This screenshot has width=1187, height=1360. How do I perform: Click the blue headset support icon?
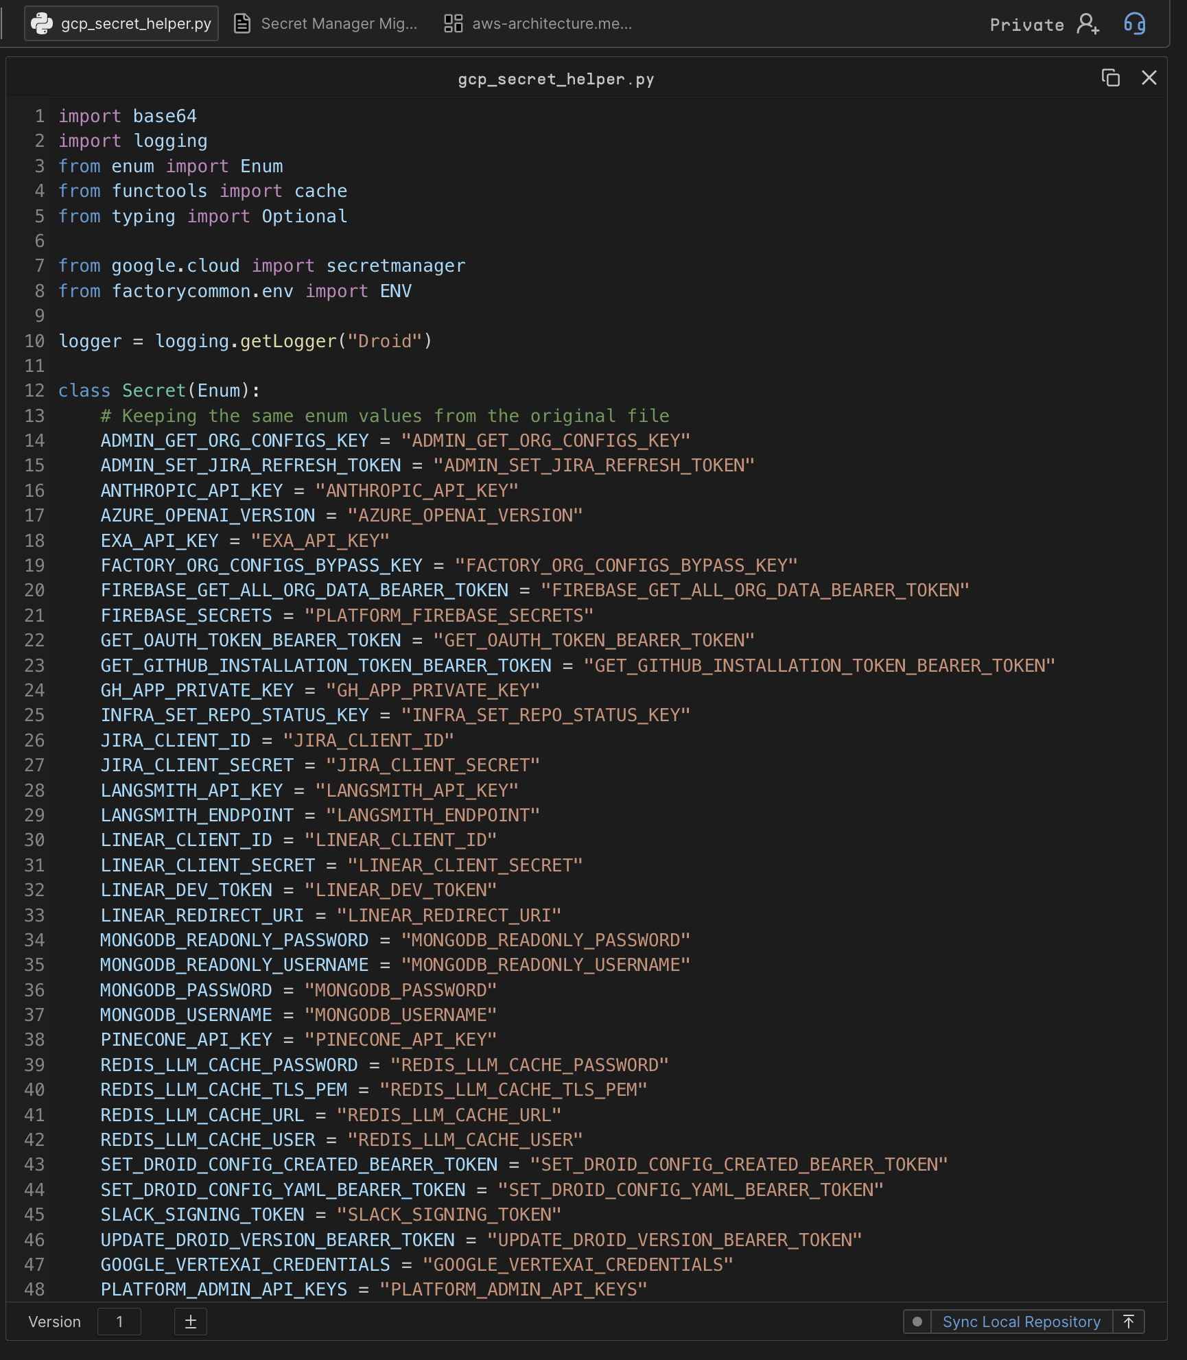coord(1135,23)
